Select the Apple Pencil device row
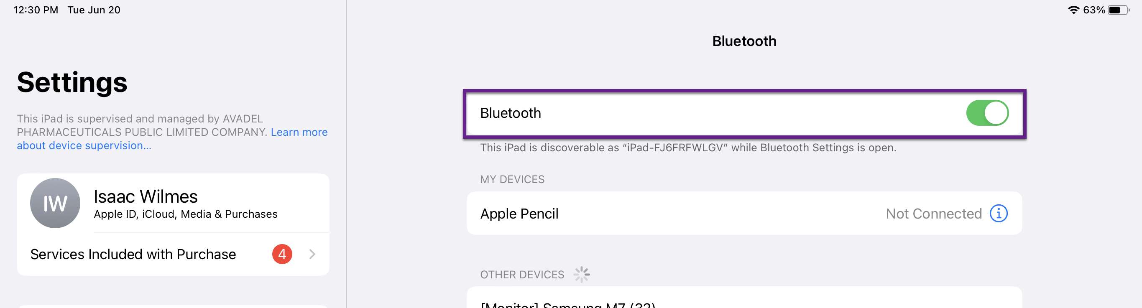The width and height of the screenshot is (1142, 308). (x=744, y=214)
